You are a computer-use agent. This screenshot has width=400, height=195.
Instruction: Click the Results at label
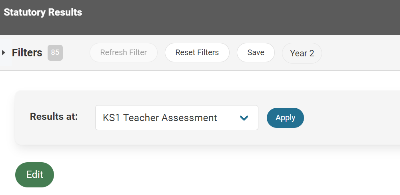click(x=54, y=117)
